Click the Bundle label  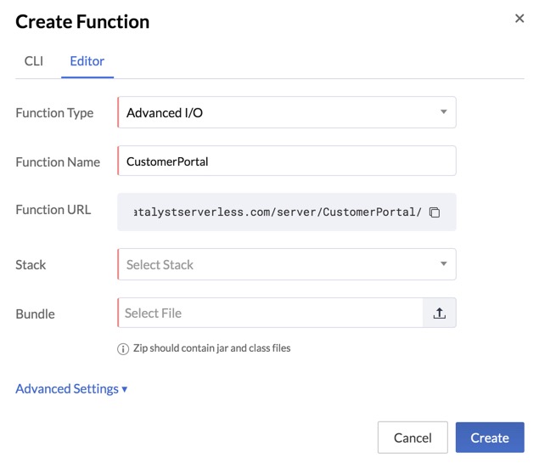coord(35,314)
